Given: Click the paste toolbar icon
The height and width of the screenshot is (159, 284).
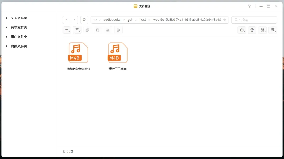Looking at the screenshot, I should coord(98,30).
